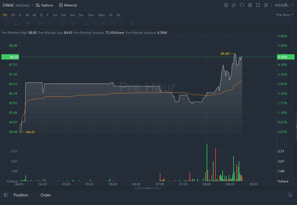Click the pop-out window icon at bottom right

click(x=290, y=195)
